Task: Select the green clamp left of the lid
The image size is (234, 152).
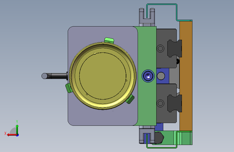Action: click(x=69, y=88)
